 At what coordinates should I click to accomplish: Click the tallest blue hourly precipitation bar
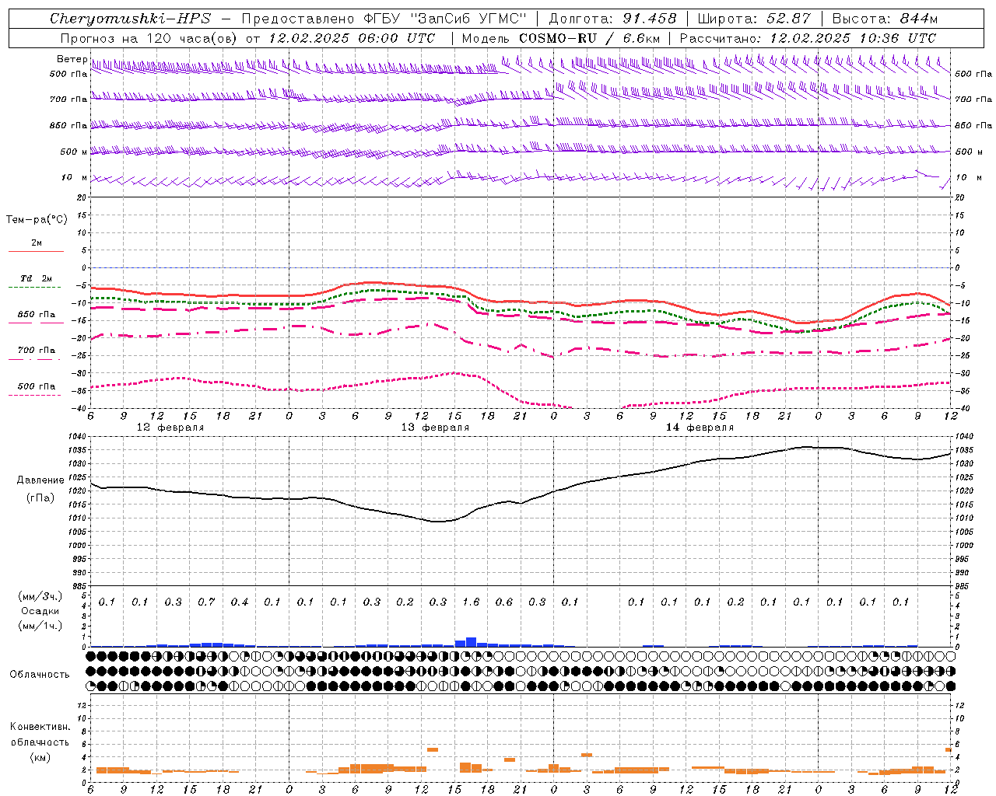pyautogui.click(x=472, y=642)
